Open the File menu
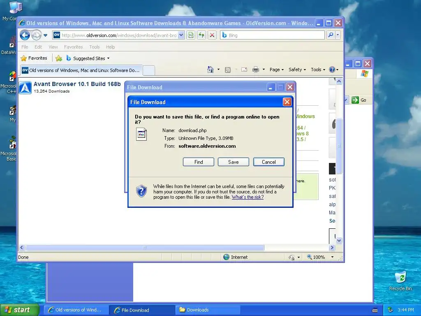421x316 pixels. [25, 47]
